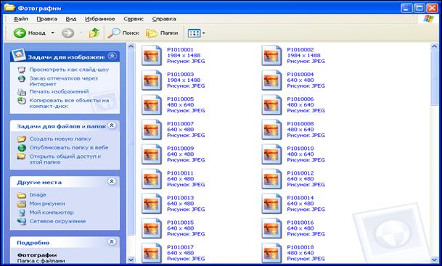This screenshot has width=442, height=266.
Task: Click Создать новую папку link
Action: click(60, 138)
